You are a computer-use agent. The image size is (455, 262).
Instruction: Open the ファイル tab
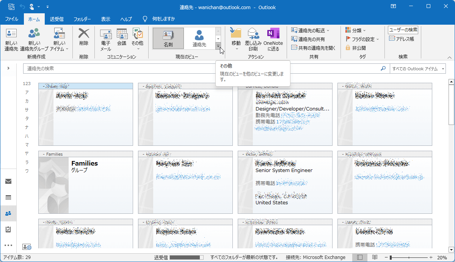12,19
